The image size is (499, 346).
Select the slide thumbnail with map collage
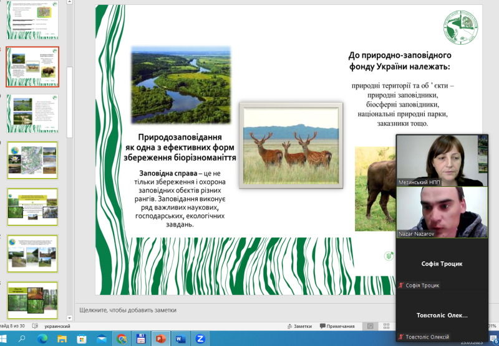point(32,160)
